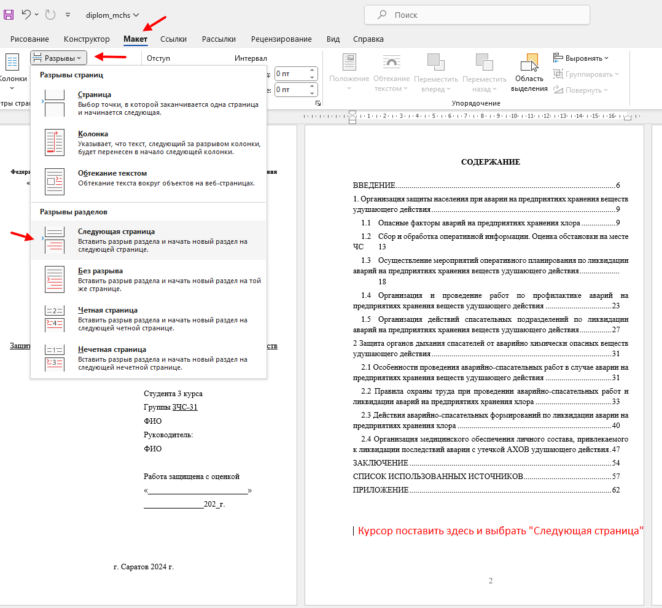Switch to the Ссылки tab

173,39
